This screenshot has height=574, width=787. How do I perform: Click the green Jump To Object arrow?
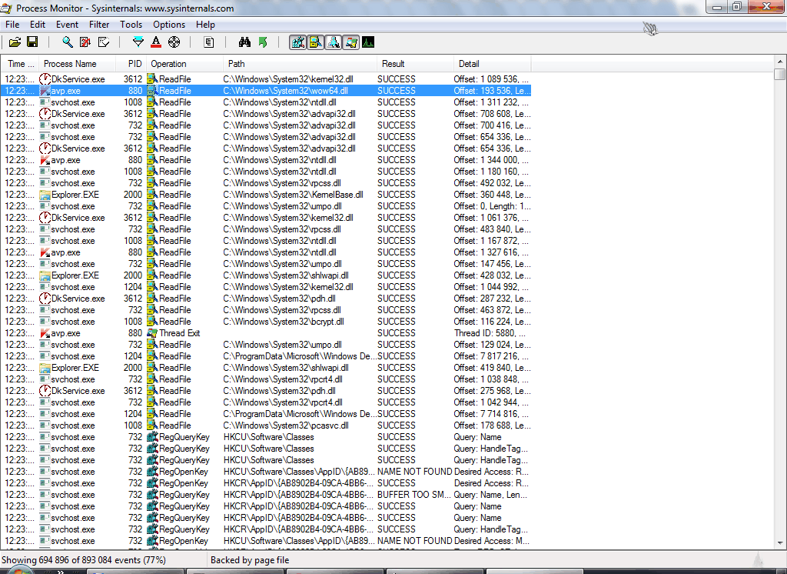click(263, 42)
